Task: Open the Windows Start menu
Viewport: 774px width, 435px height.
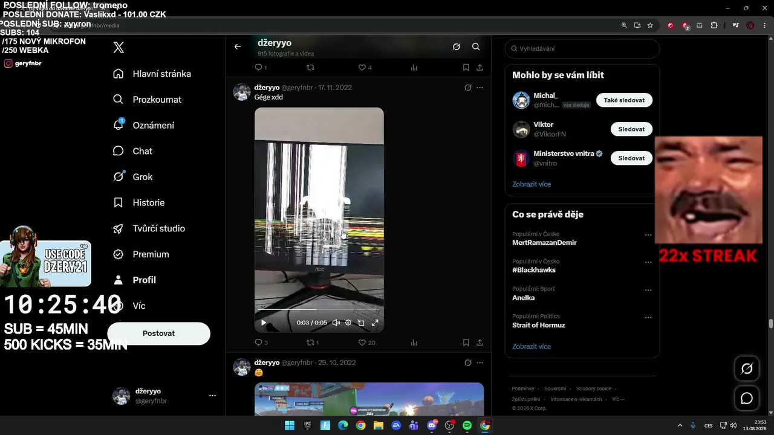Action: click(290, 425)
